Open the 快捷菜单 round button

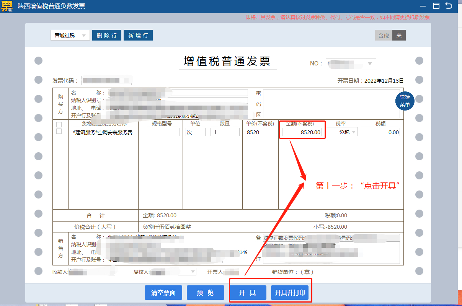[x=405, y=101]
